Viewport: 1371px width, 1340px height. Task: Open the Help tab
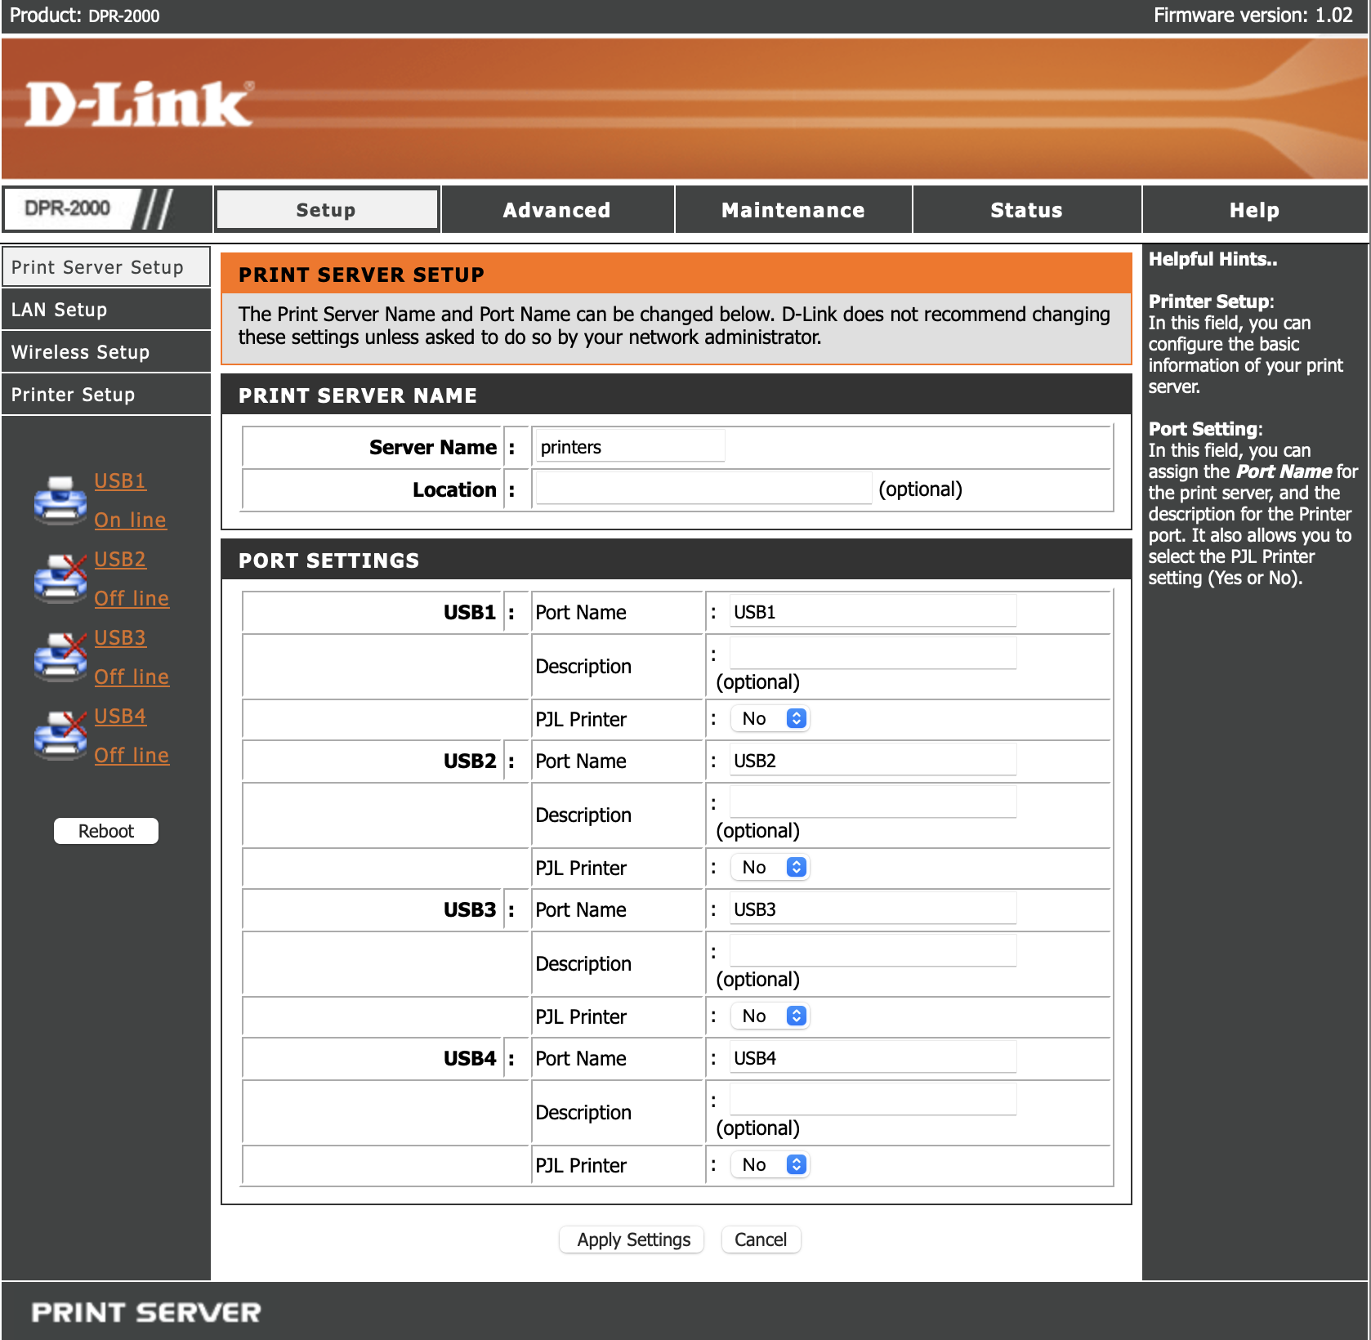[1255, 210]
